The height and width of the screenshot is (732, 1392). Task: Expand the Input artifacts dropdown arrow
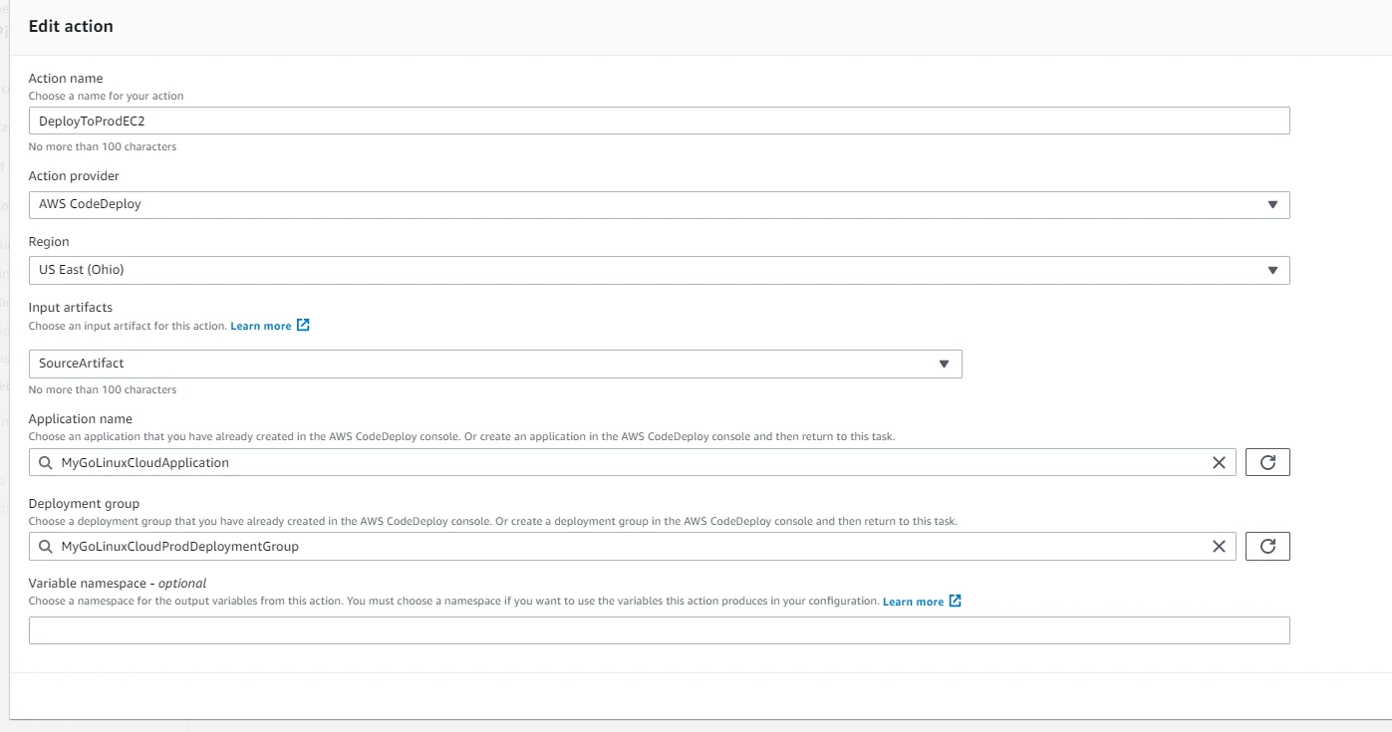tap(945, 364)
